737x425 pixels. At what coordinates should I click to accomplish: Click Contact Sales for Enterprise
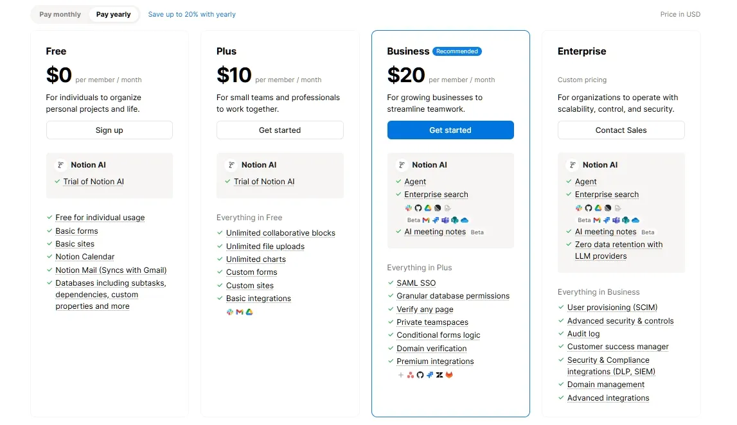click(x=621, y=130)
